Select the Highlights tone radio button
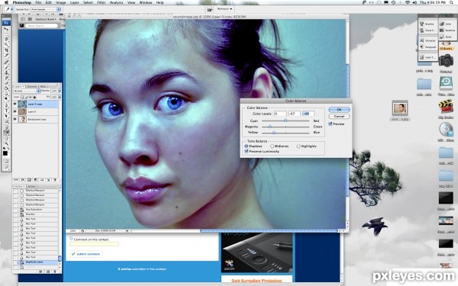The image size is (458, 286). tap(298, 146)
